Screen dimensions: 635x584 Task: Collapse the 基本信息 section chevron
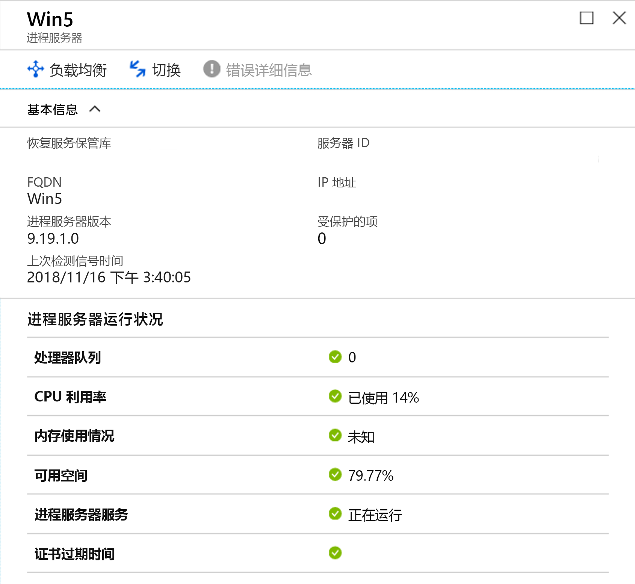pyautogui.click(x=95, y=109)
